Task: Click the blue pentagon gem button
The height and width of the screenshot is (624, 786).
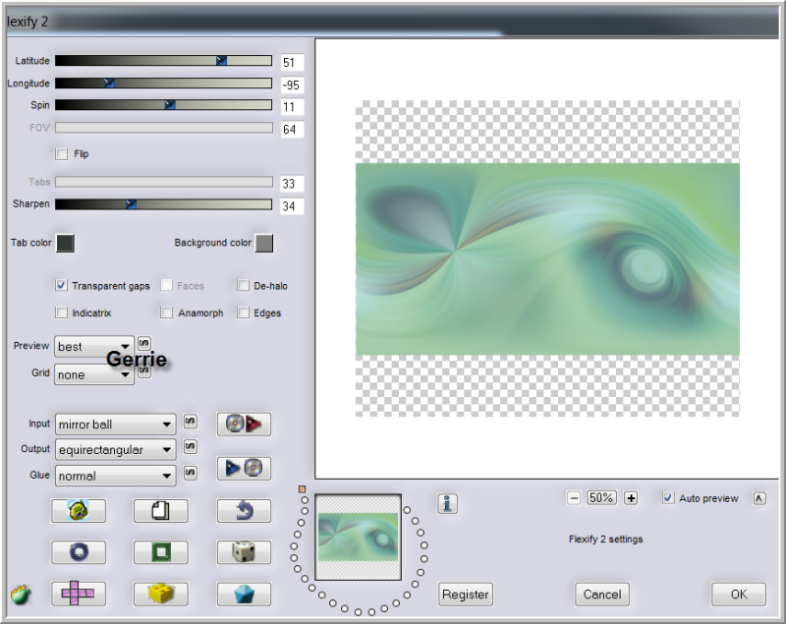Action: (x=244, y=594)
